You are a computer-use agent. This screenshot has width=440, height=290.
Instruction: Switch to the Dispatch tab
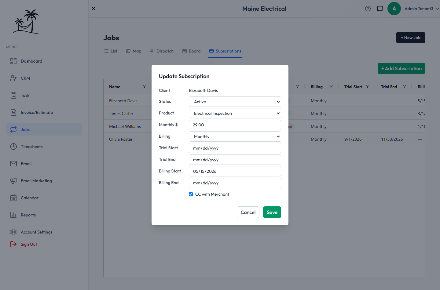[x=162, y=51]
